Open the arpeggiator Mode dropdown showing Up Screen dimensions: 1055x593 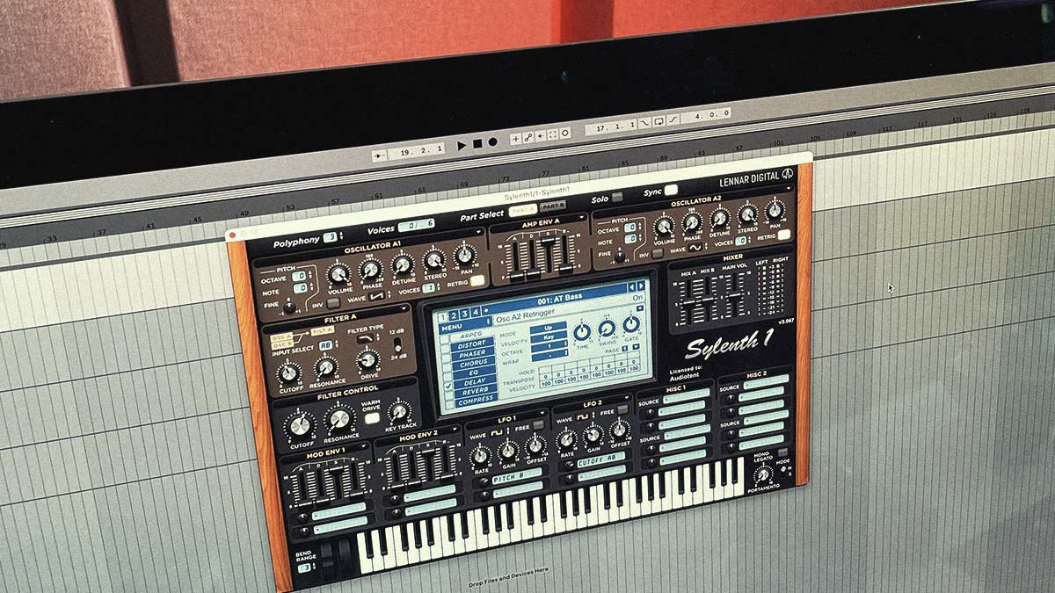coord(549,329)
